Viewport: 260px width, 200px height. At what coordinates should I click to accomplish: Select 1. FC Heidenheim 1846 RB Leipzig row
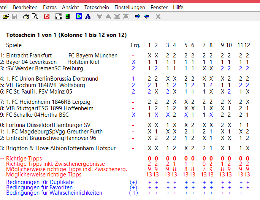coord(48,102)
